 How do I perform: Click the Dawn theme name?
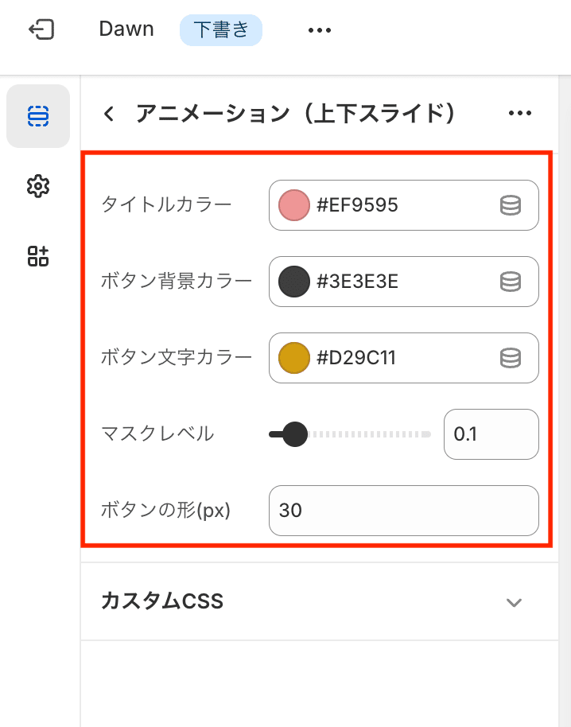click(x=126, y=29)
